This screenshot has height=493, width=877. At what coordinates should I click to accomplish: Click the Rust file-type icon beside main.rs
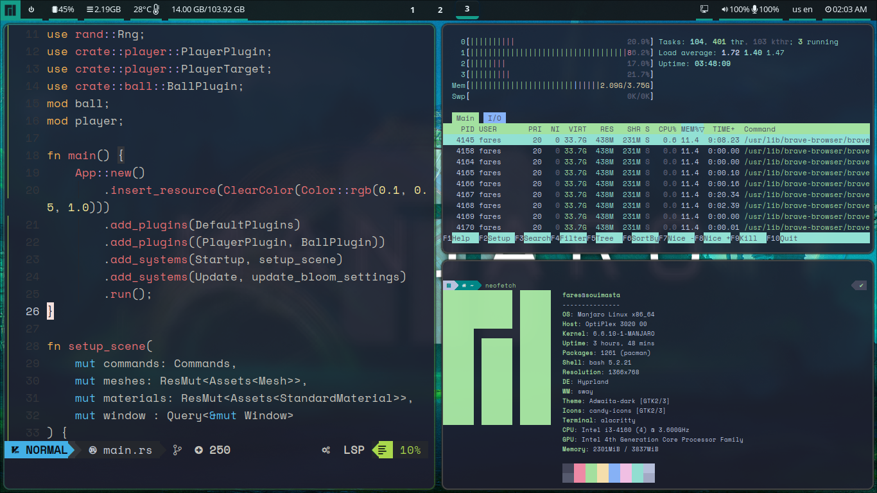point(93,450)
